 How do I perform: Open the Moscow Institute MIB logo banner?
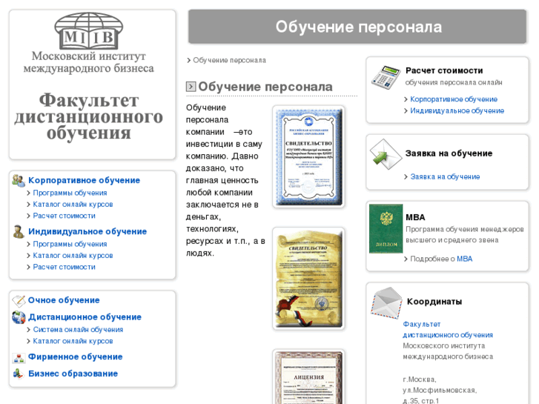pos(93,83)
